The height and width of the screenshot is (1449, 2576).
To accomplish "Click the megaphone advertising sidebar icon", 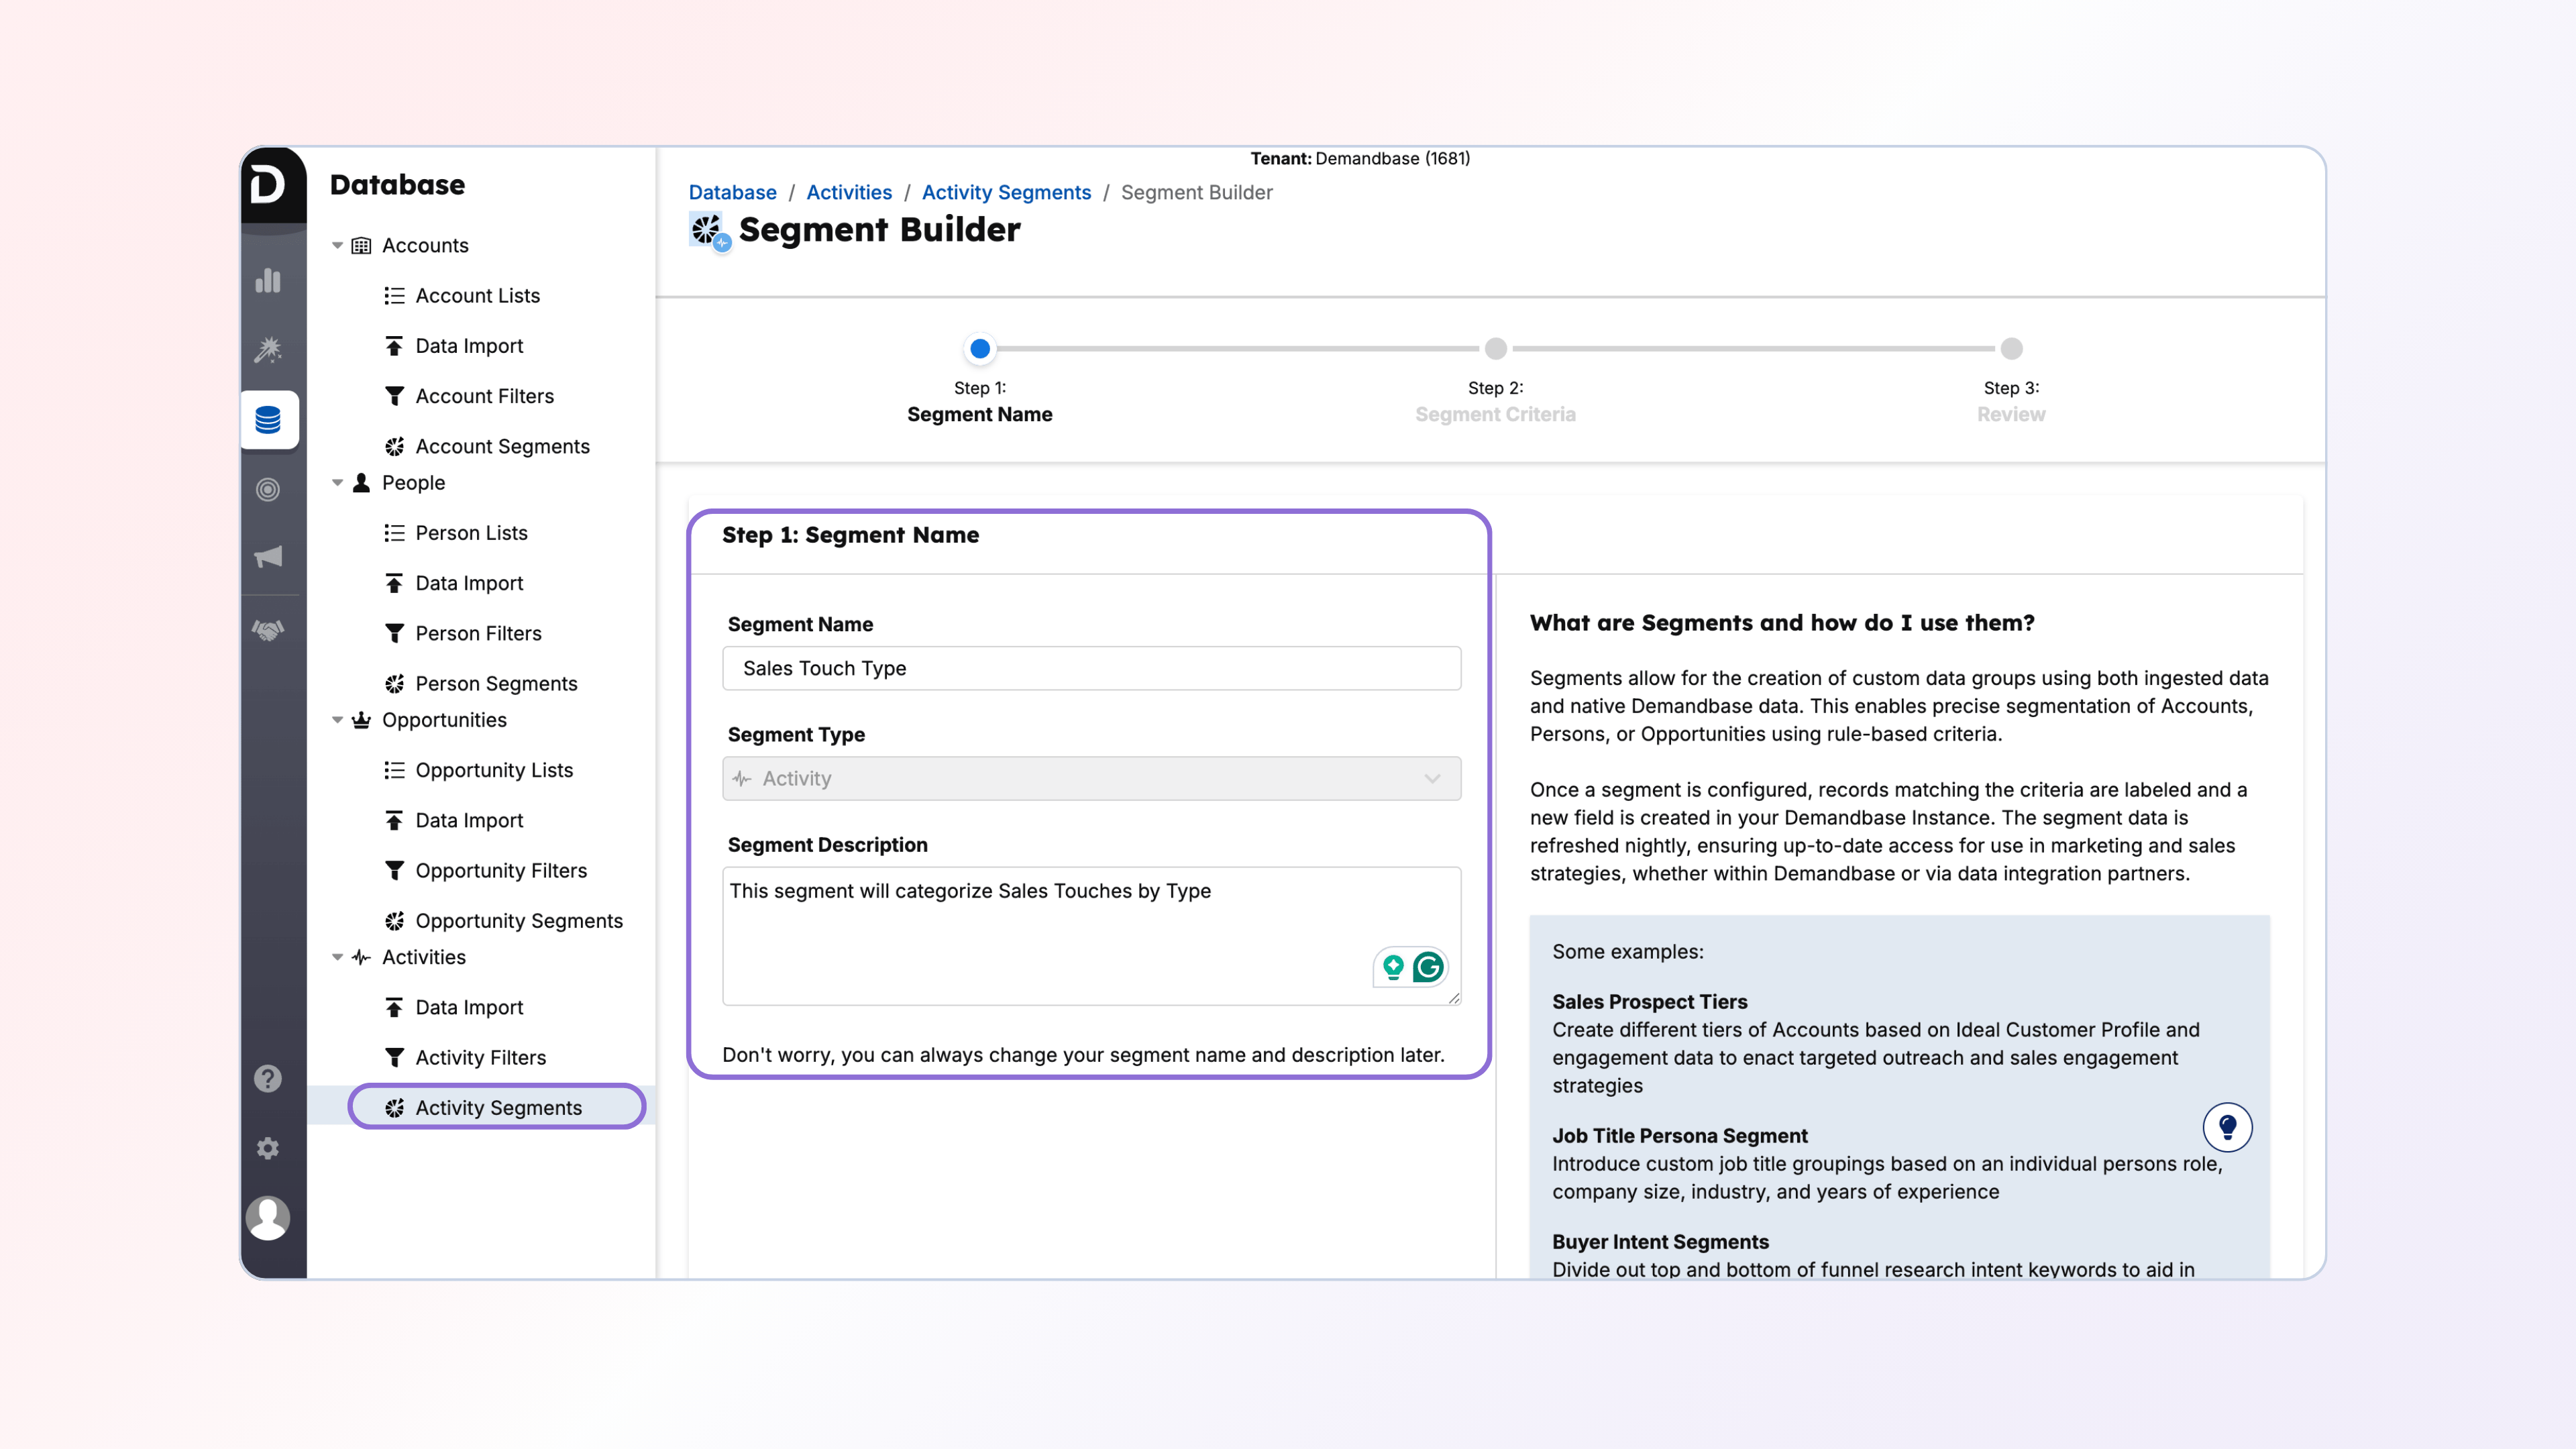I will pyautogui.click(x=268, y=557).
